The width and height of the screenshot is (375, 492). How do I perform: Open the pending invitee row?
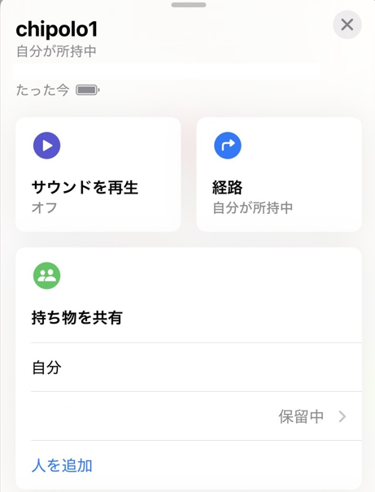pos(196,416)
